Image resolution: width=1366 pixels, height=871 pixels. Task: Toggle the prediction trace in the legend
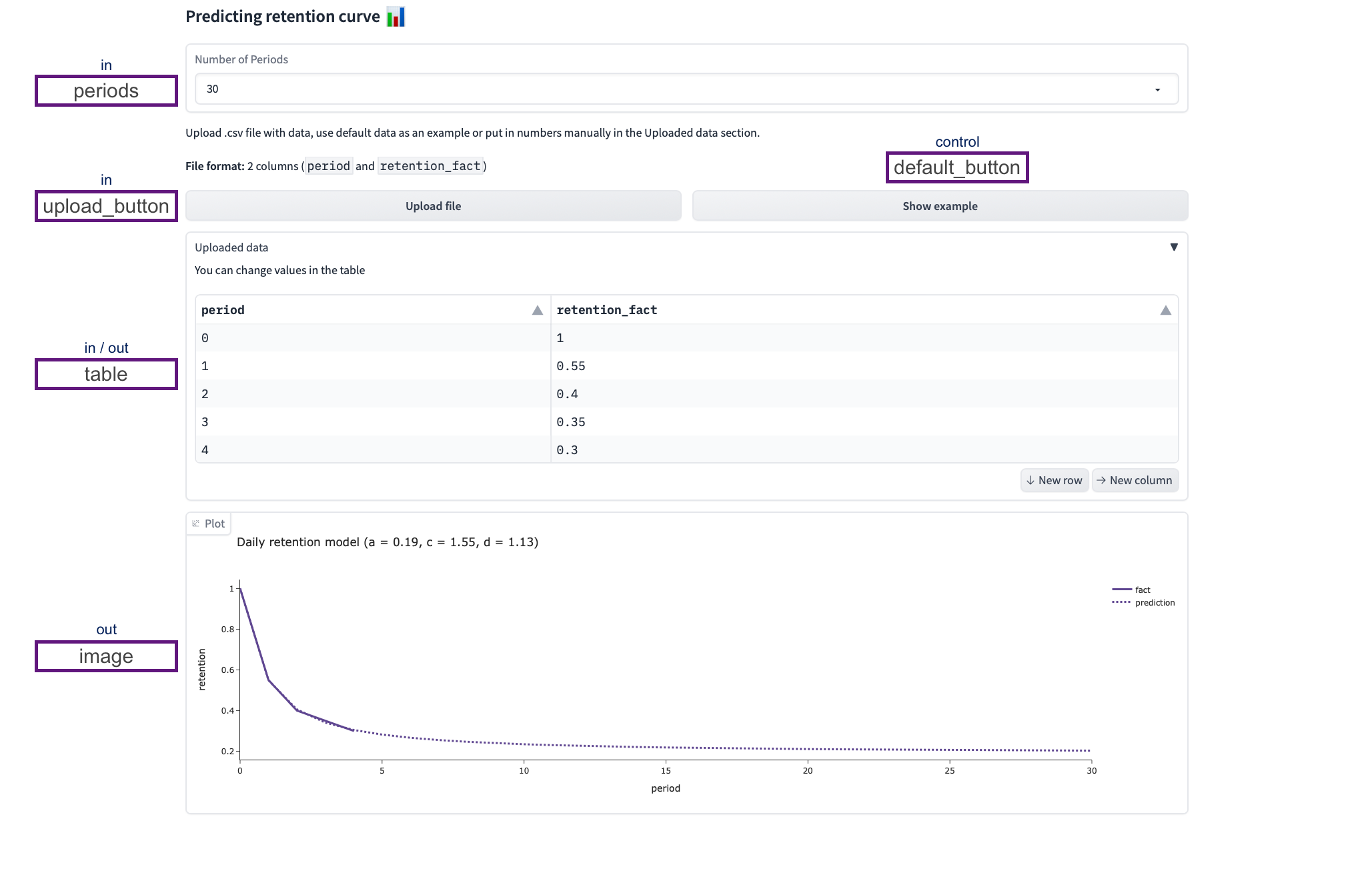pos(1143,602)
